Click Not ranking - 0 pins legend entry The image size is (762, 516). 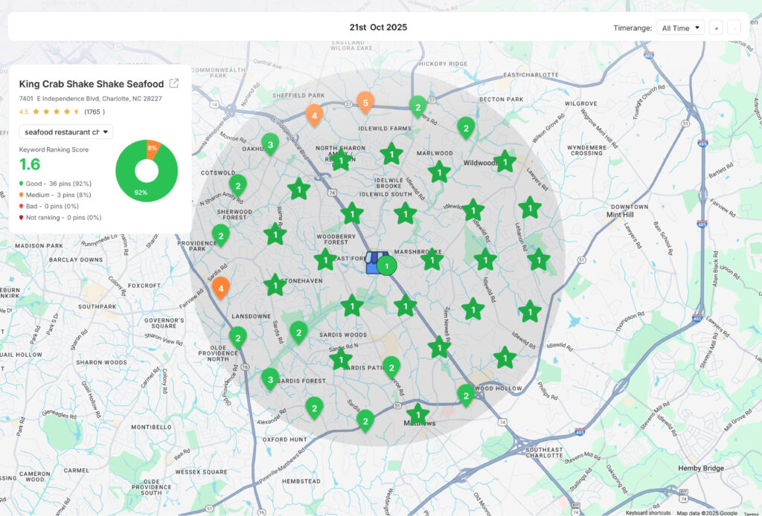tap(60, 217)
